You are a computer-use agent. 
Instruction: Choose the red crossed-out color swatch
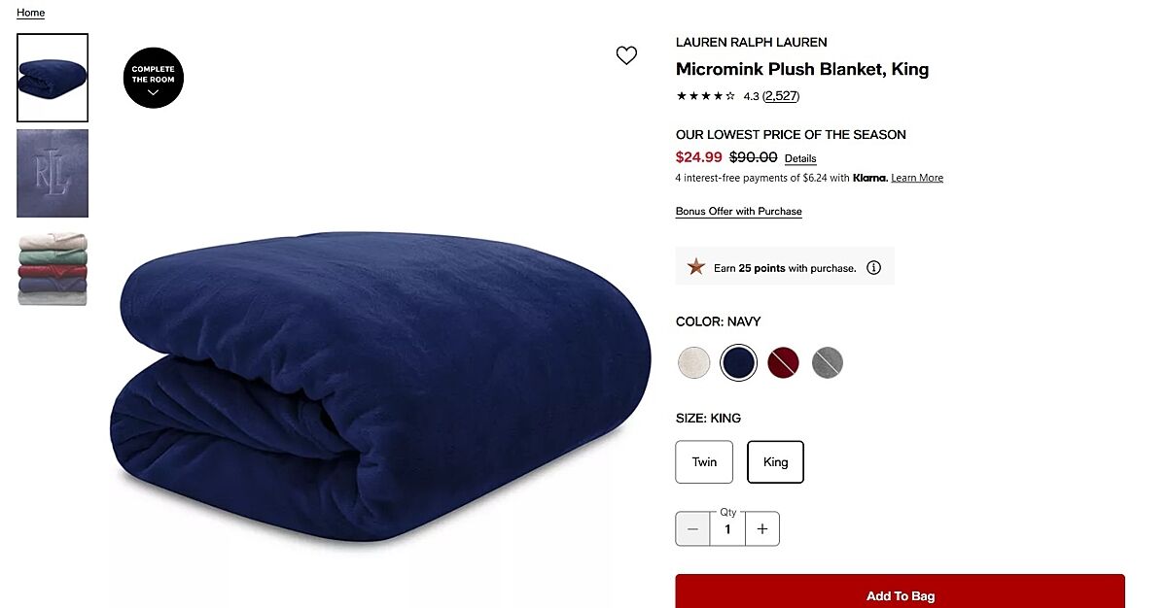click(783, 363)
